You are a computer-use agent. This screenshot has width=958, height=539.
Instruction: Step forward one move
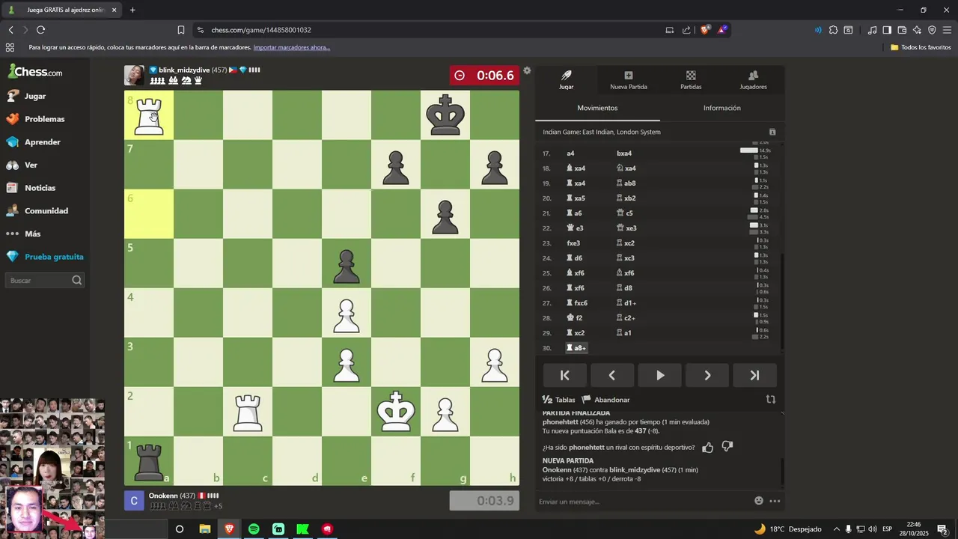point(707,375)
